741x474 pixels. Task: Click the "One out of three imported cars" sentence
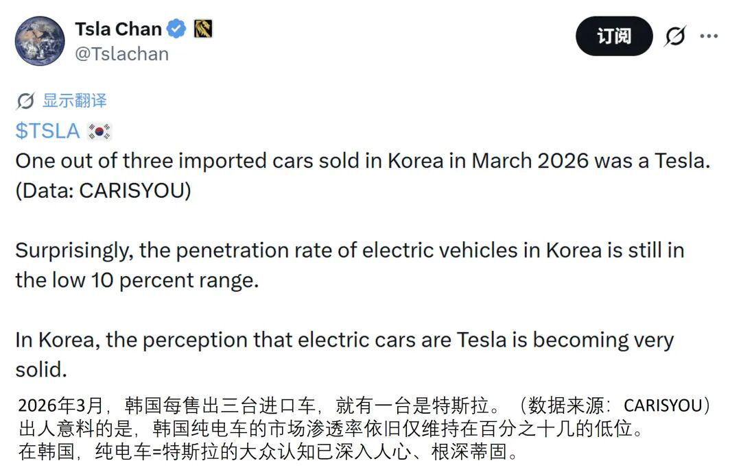pyautogui.click(x=363, y=161)
